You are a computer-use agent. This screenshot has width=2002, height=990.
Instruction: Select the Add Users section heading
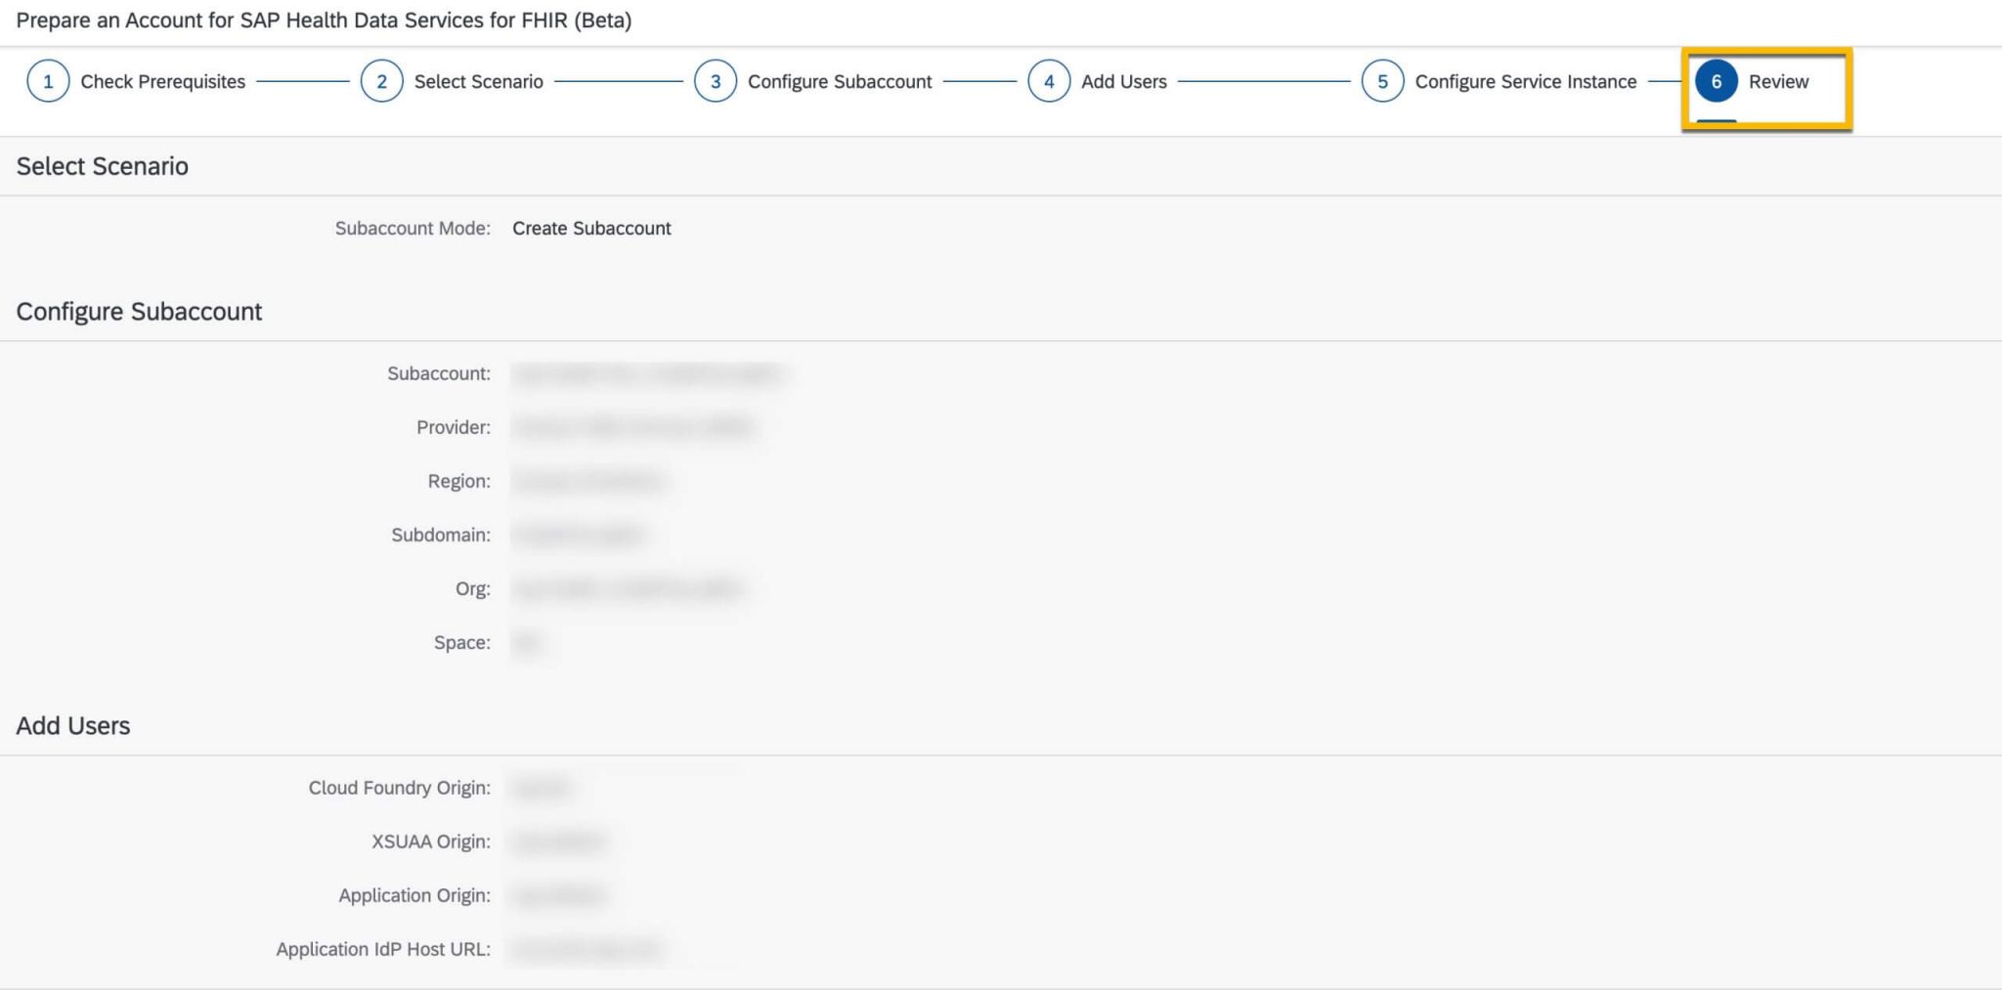click(x=72, y=725)
